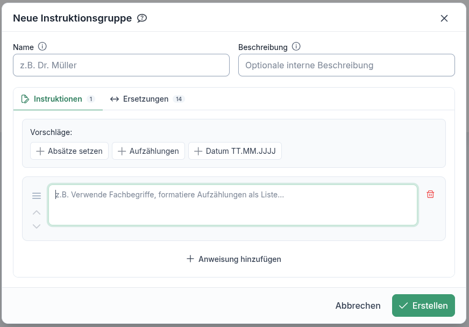Click the info icon next to Name
The height and width of the screenshot is (327, 469).
click(42, 46)
